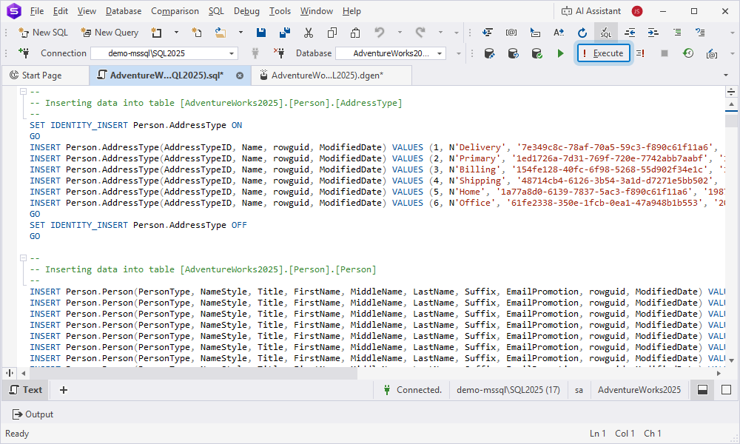Click the Undo arrow icon
Screen dimensions: 740x444
pyautogui.click(x=379, y=33)
